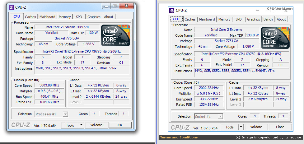Click the instructions field in left CPU-Z window

82,70
